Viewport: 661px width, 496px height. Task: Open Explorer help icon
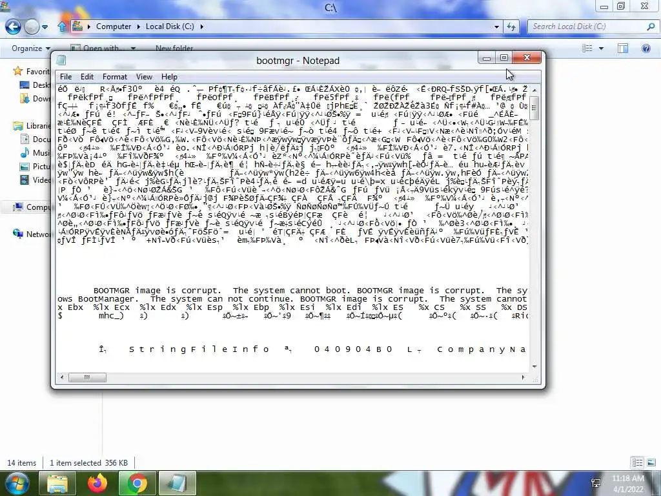(646, 48)
